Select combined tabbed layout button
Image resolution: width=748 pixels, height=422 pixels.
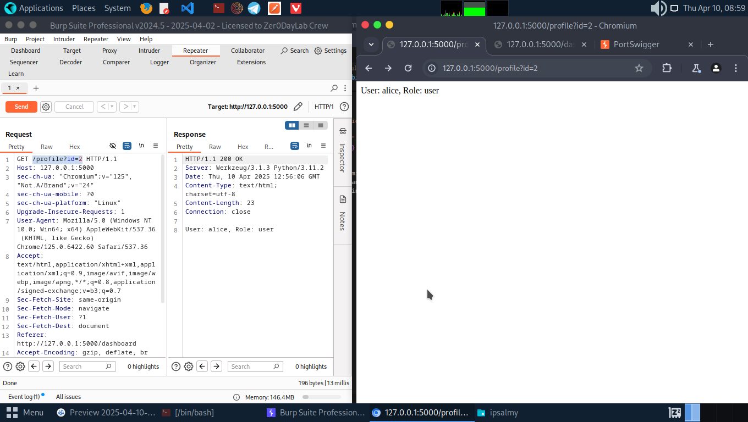tap(321, 125)
